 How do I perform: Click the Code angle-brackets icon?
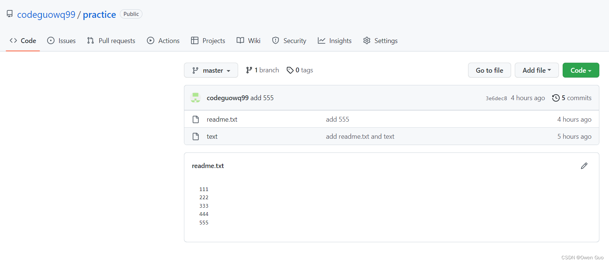(x=13, y=40)
